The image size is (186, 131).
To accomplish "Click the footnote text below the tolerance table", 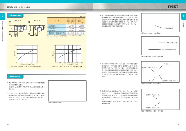I will pos(65,36).
